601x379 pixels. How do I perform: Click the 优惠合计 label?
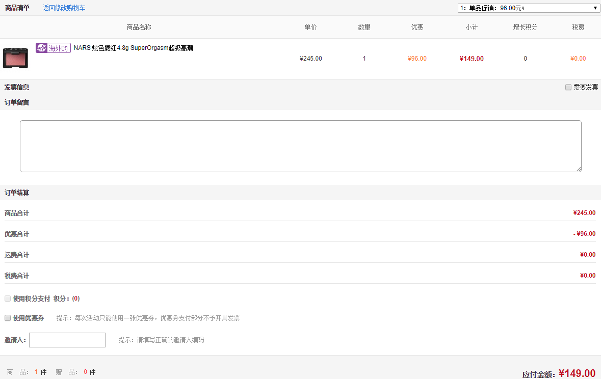(x=17, y=234)
